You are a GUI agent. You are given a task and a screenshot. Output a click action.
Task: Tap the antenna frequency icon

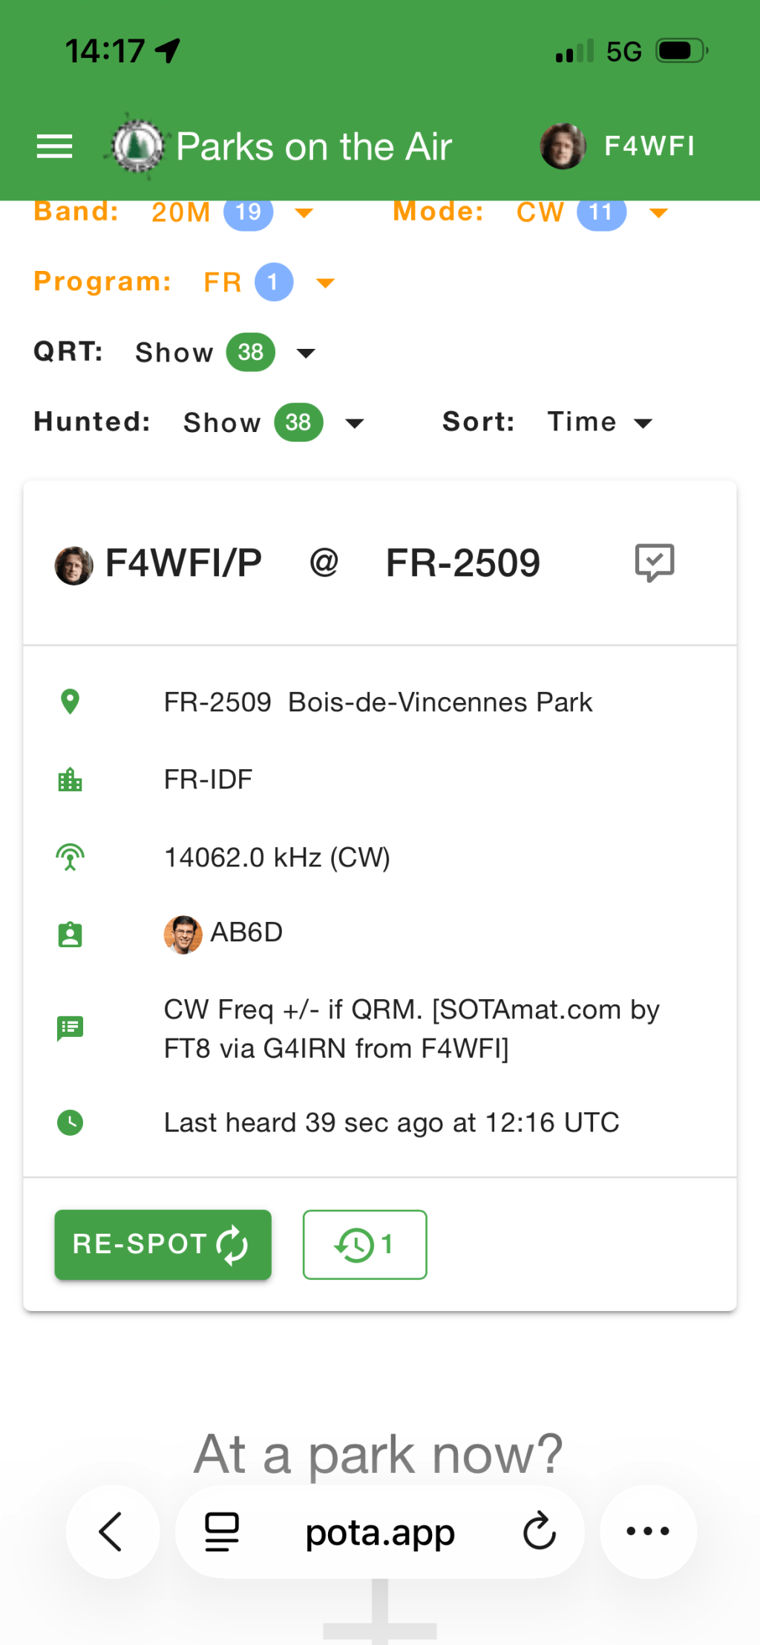(70, 857)
